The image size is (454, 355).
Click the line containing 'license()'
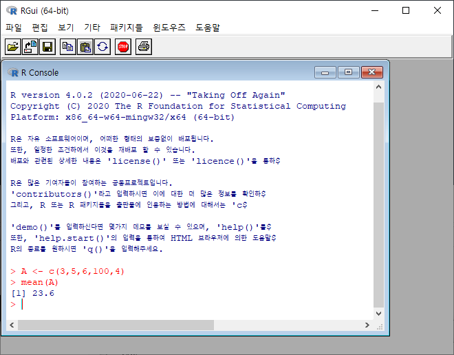(x=145, y=161)
